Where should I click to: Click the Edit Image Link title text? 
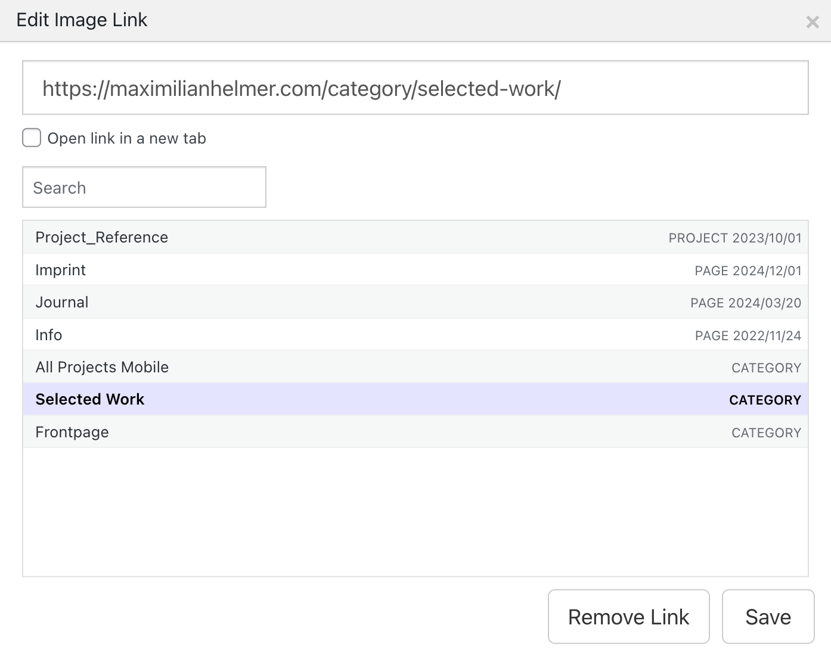(82, 20)
